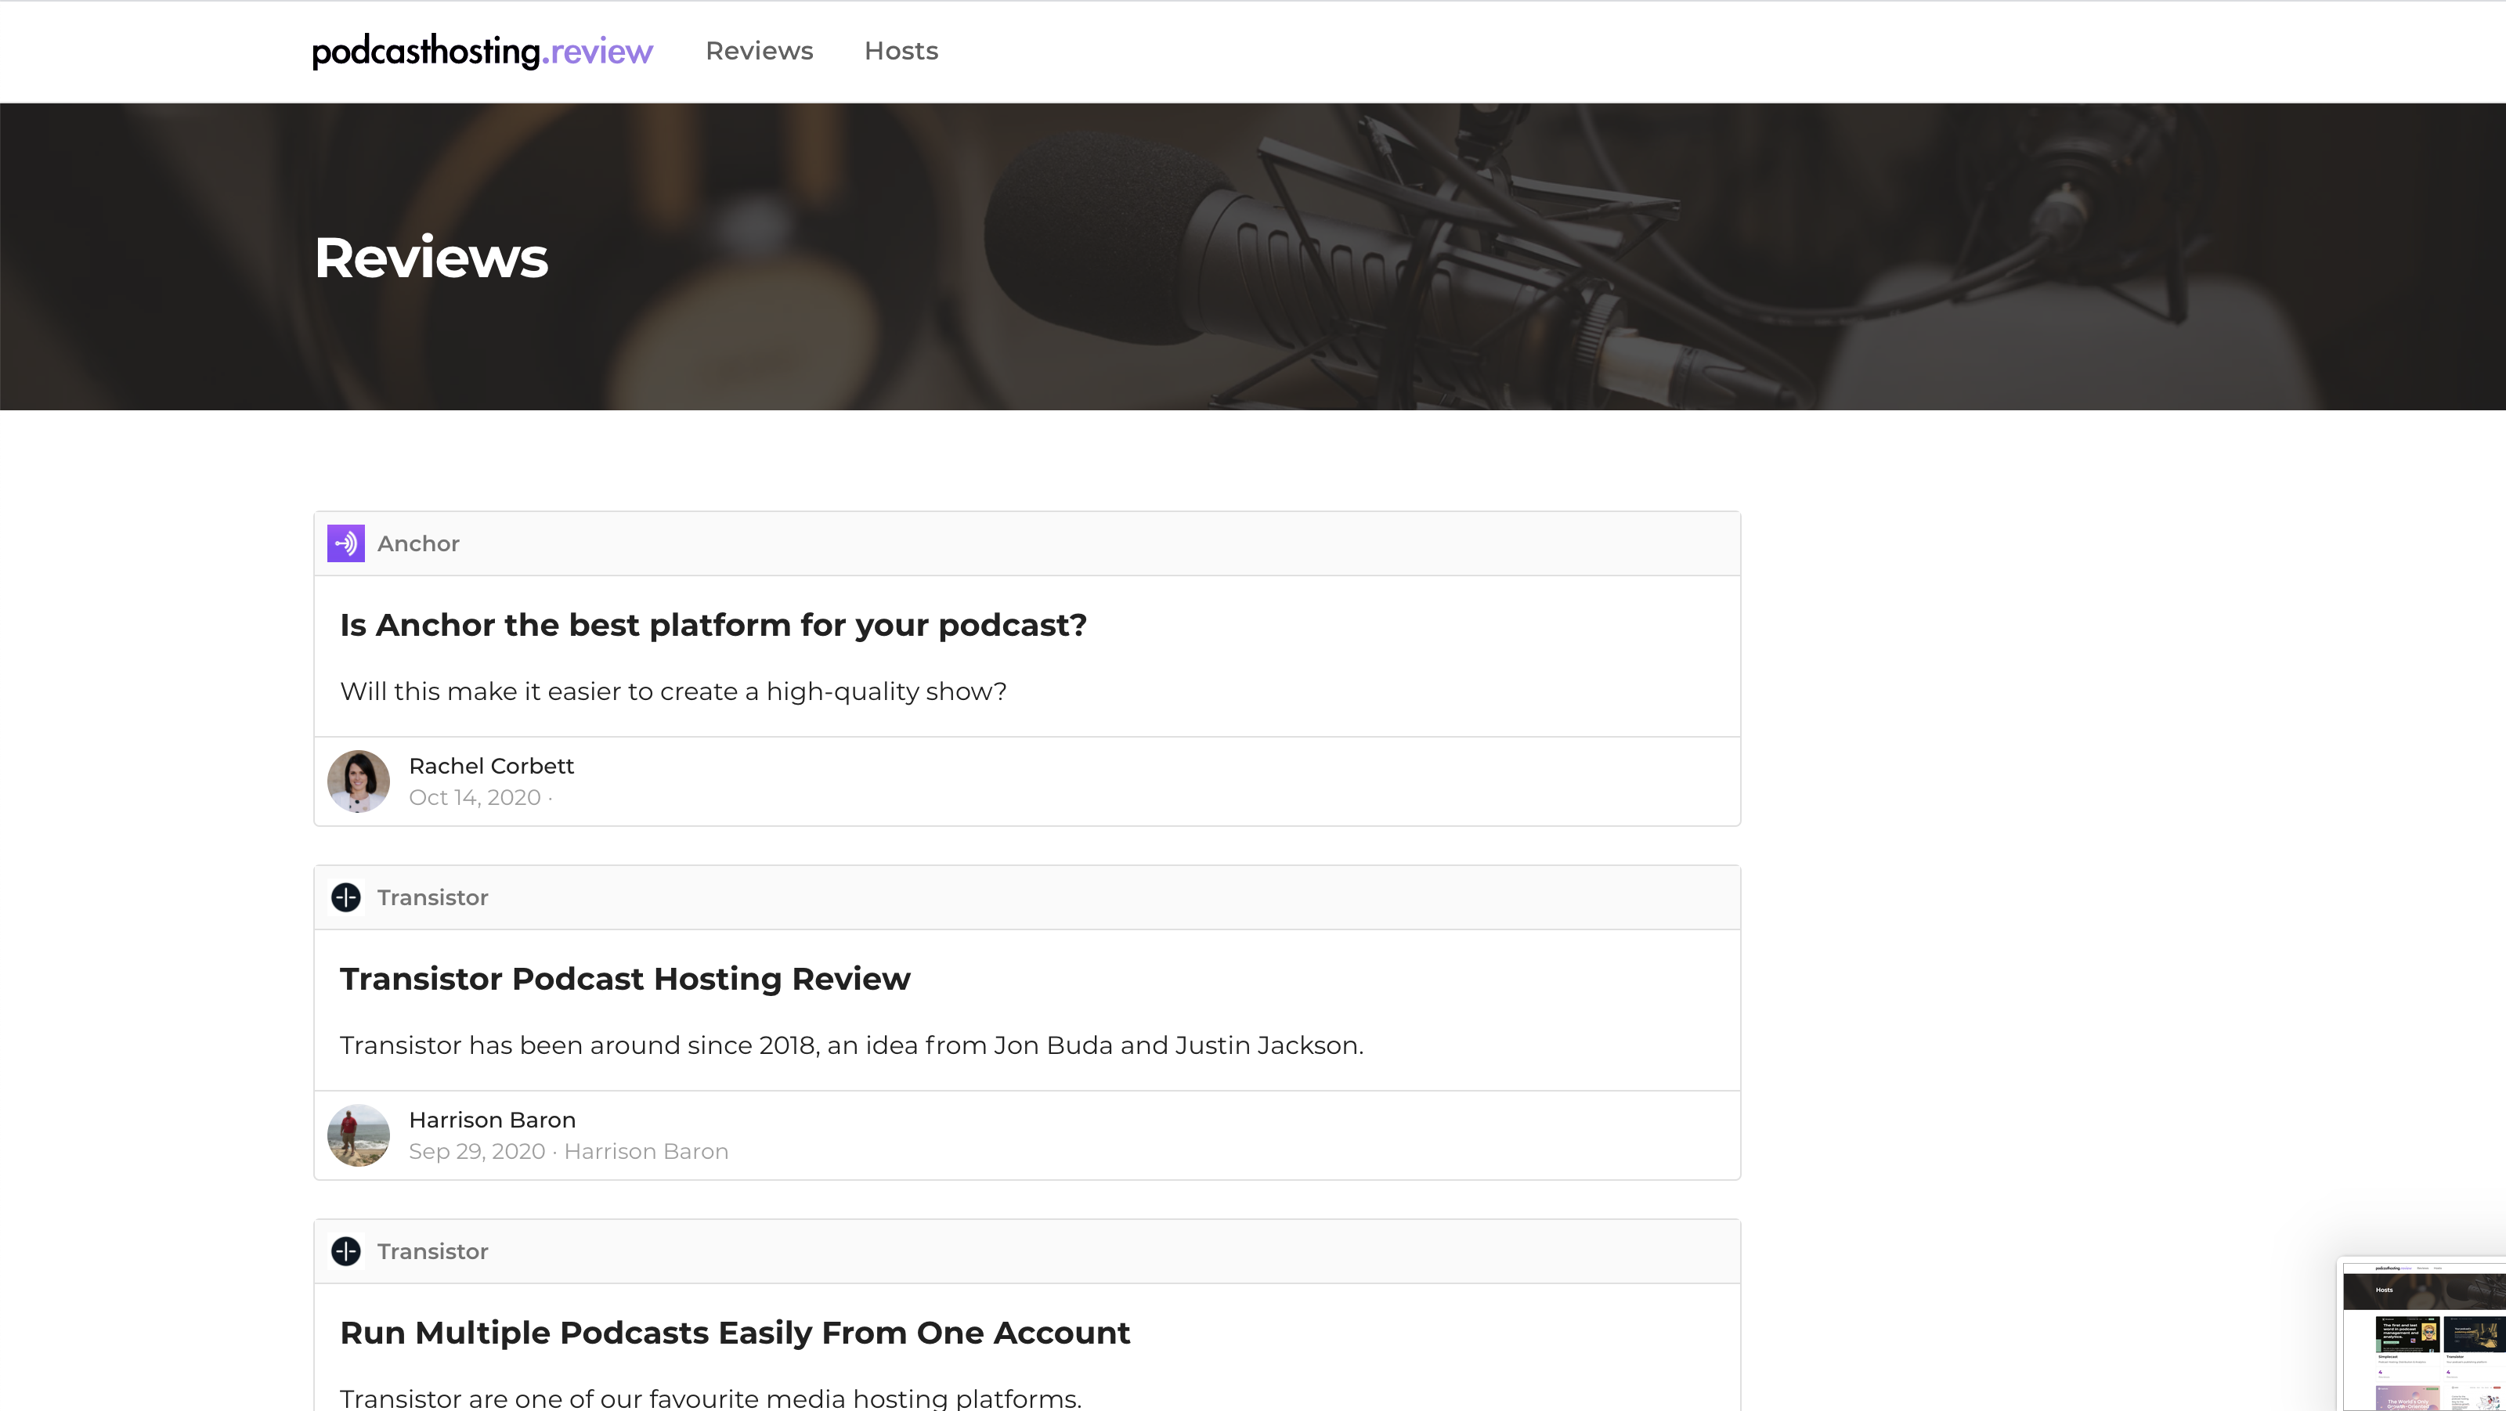Screen dimensions: 2506x1411
Task: Click the Transistor logo on the Transistor review card
Action: [345, 897]
